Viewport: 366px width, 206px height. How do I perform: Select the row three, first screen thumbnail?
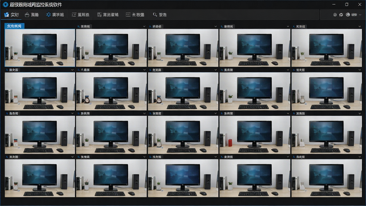40,135
